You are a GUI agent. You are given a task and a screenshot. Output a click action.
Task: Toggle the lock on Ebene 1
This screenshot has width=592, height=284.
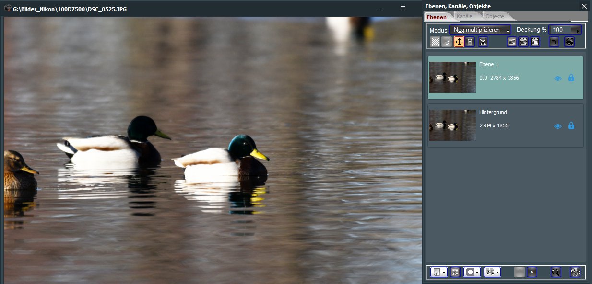[x=571, y=78]
